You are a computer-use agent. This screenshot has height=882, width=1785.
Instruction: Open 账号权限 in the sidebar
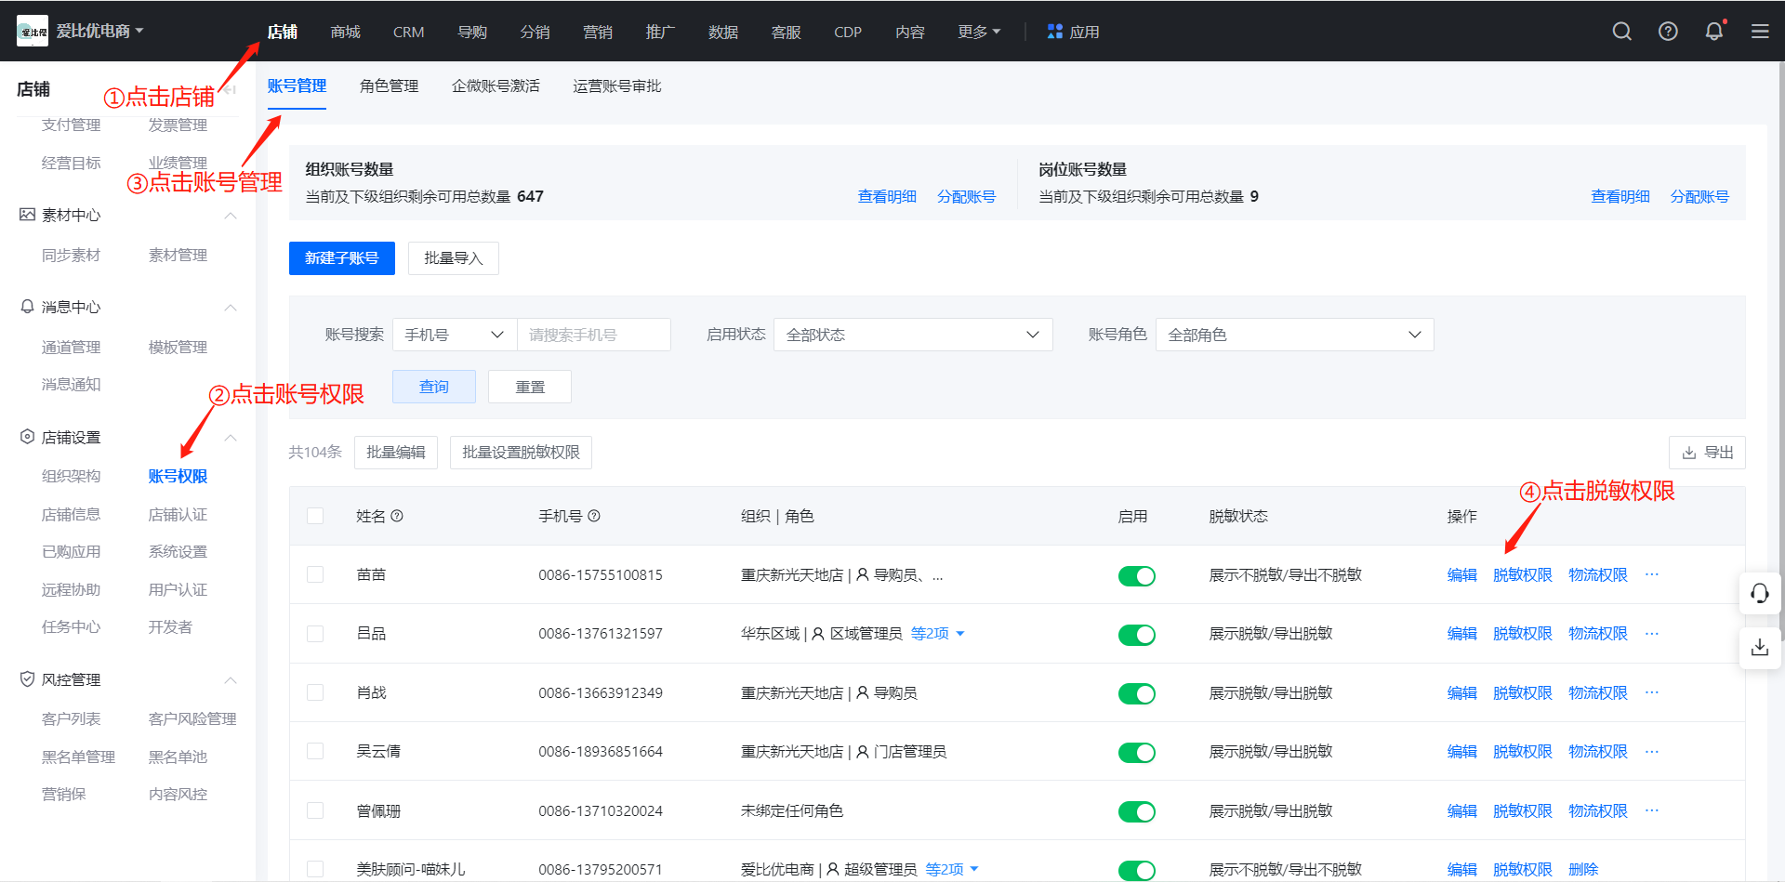click(x=178, y=476)
